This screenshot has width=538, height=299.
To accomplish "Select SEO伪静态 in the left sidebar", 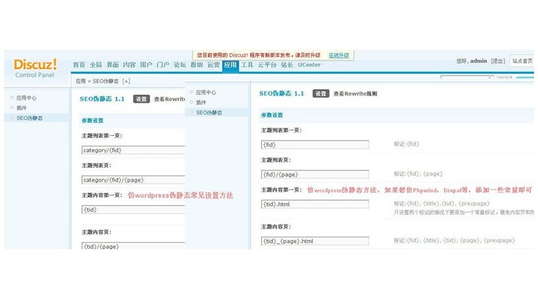I will pyautogui.click(x=30, y=118).
